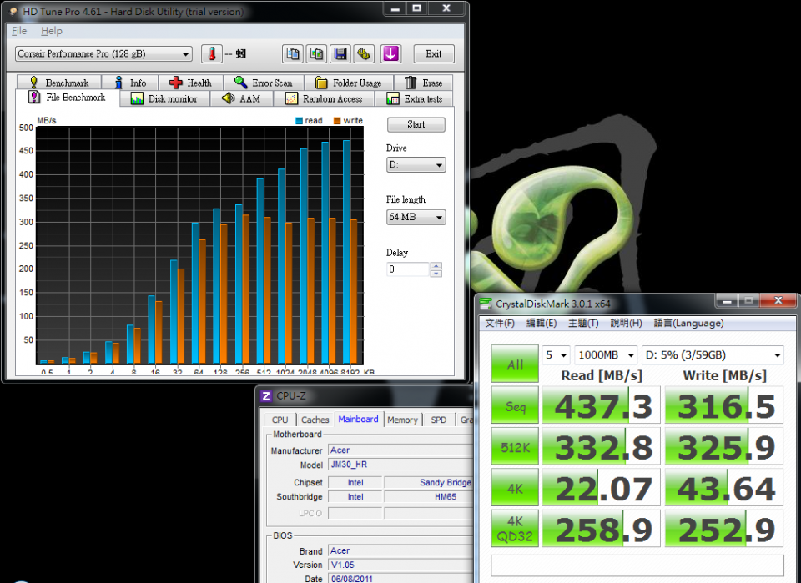801x583 pixels.
Task: Open the 1000MB test size dropdown
Action: 606,355
